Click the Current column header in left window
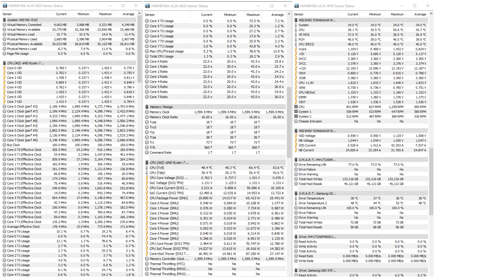This screenshot has width=496, height=279. click(61, 14)
